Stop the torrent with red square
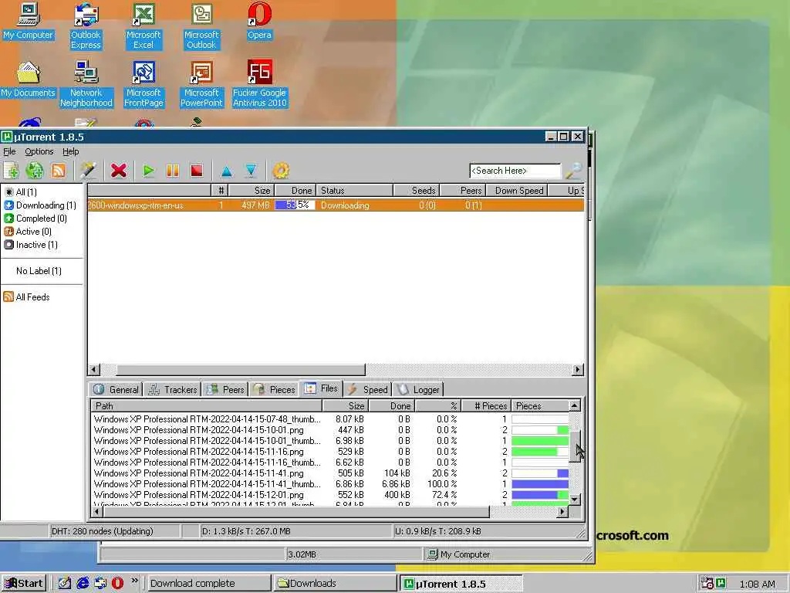Viewport: 790px width, 593px height. (x=197, y=171)
